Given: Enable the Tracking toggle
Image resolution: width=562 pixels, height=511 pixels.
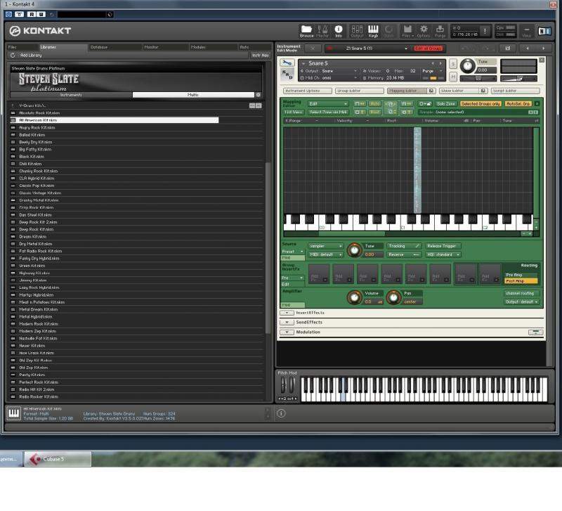Looking at the screenshot, I should (x=403, y=246).
